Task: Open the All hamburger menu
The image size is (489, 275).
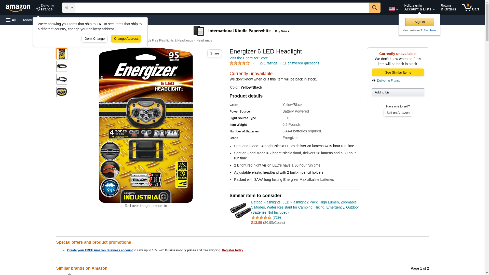Action: click(11, 20)
